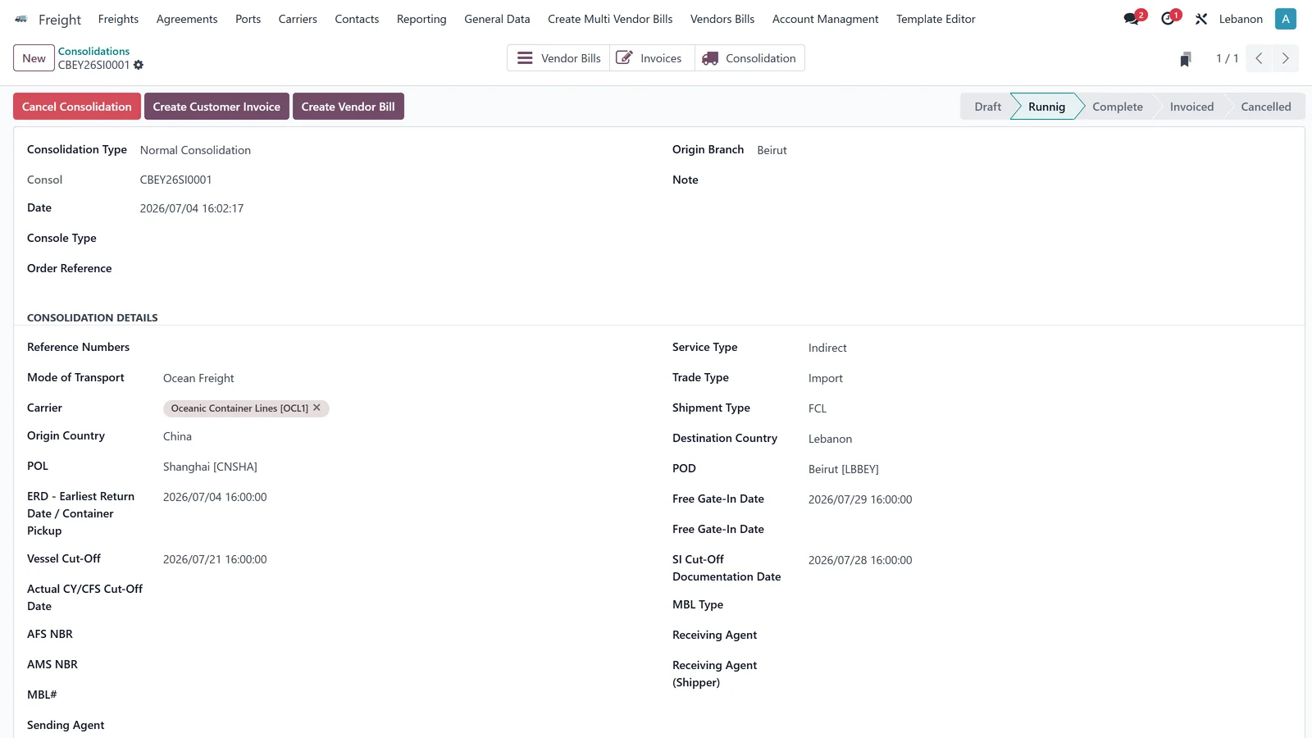Set status to Cancelled stage
The image size is (1312, 738).
point(1265,107)
